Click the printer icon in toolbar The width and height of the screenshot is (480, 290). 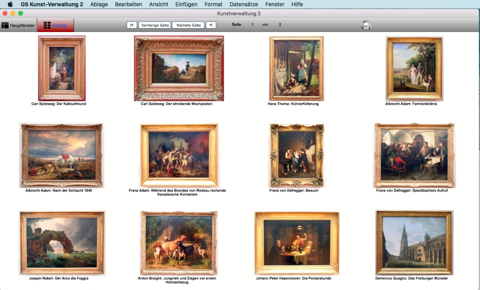(x=366, y=25)
